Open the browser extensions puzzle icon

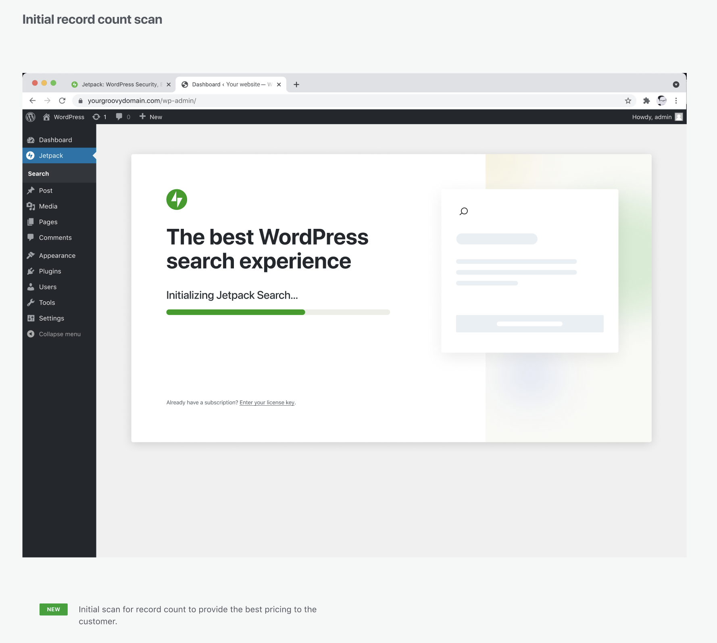pos(646,101)
